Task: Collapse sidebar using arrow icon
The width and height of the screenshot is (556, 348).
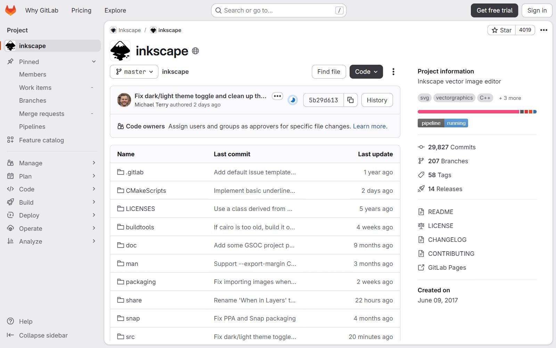Action: (x=10, y=335)
